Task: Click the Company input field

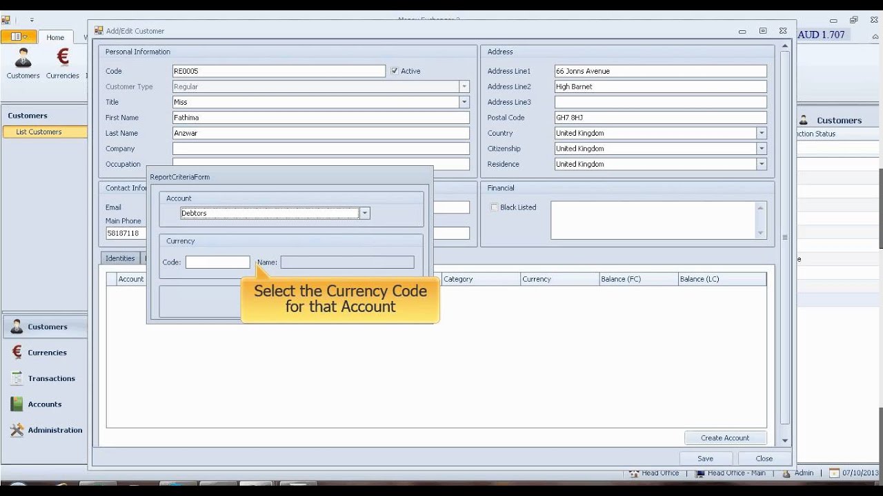Action: coord(321,149)
